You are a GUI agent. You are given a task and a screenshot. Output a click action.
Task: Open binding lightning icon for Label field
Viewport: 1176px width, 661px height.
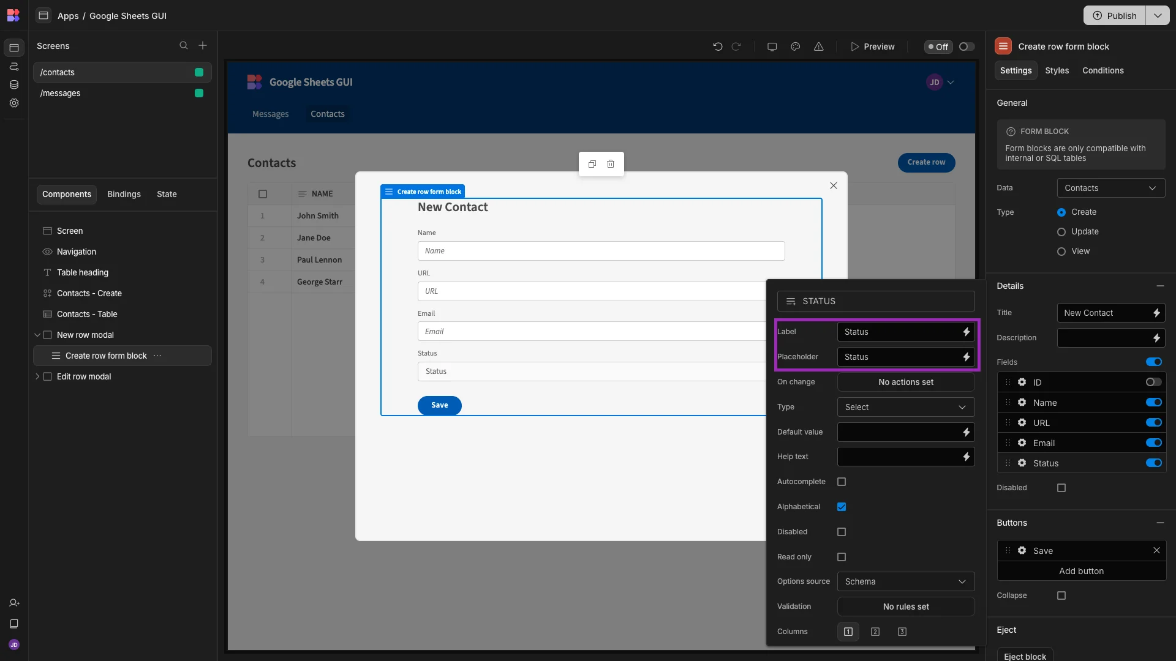click(967, 332)
